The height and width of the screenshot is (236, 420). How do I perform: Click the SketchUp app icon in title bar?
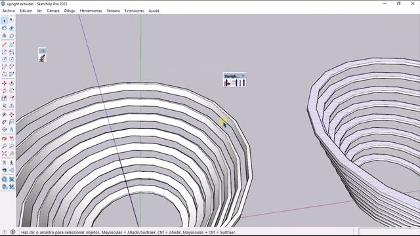[3, 4]
